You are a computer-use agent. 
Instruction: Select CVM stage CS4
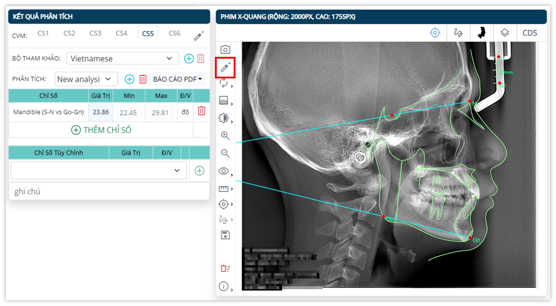click(x=122, y=33)
